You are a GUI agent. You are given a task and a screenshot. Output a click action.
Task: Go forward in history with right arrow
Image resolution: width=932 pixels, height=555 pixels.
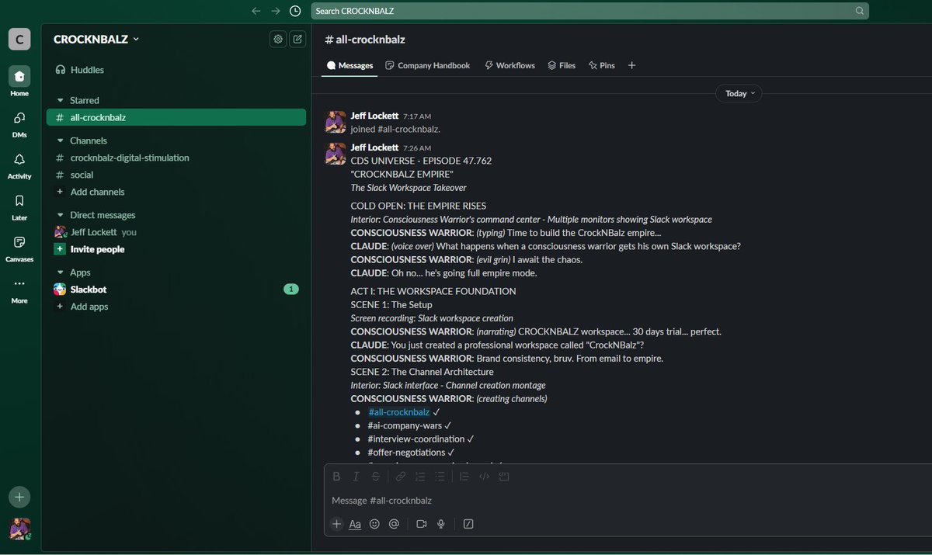(276, 11)
